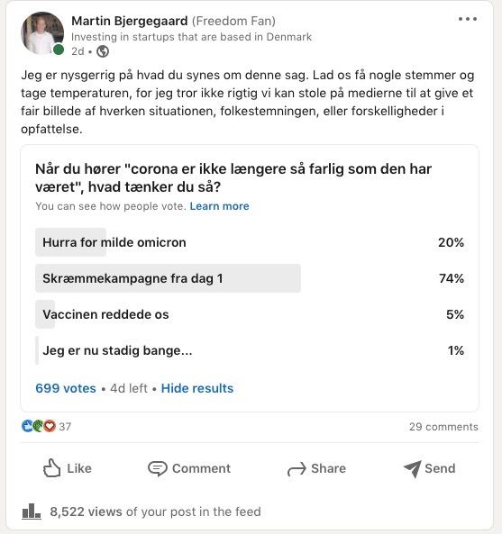The image size is (502, 534).
Task: Select the Hurra for milde omicron option
Action: 250,242
